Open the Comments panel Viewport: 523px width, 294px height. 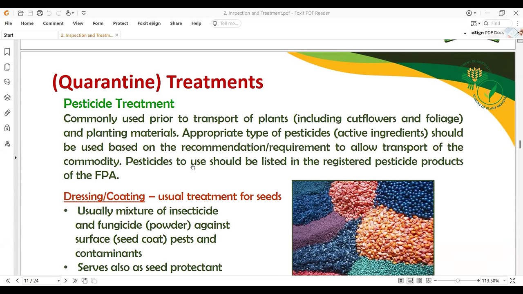(7, 82)
